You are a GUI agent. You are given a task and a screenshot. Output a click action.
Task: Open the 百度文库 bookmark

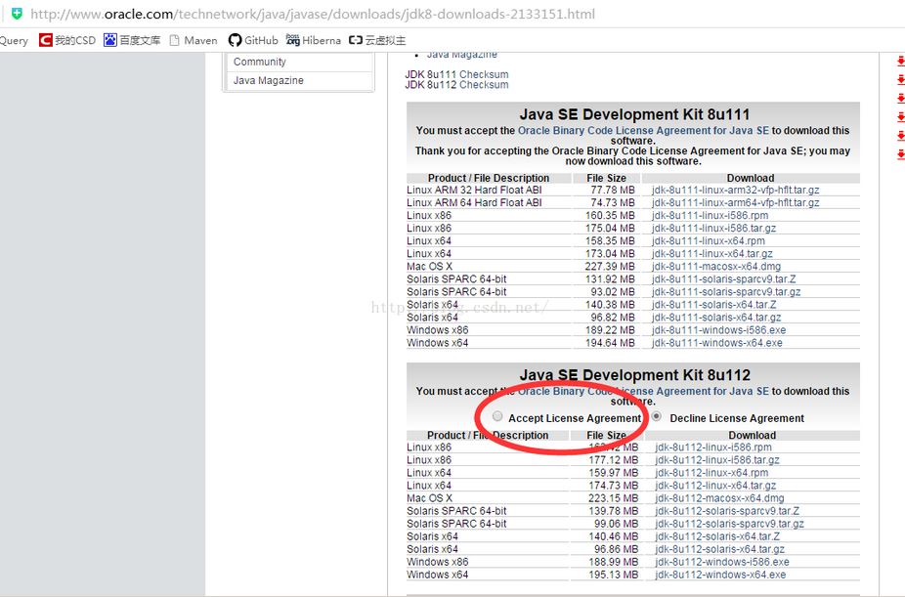coord(132,40)
